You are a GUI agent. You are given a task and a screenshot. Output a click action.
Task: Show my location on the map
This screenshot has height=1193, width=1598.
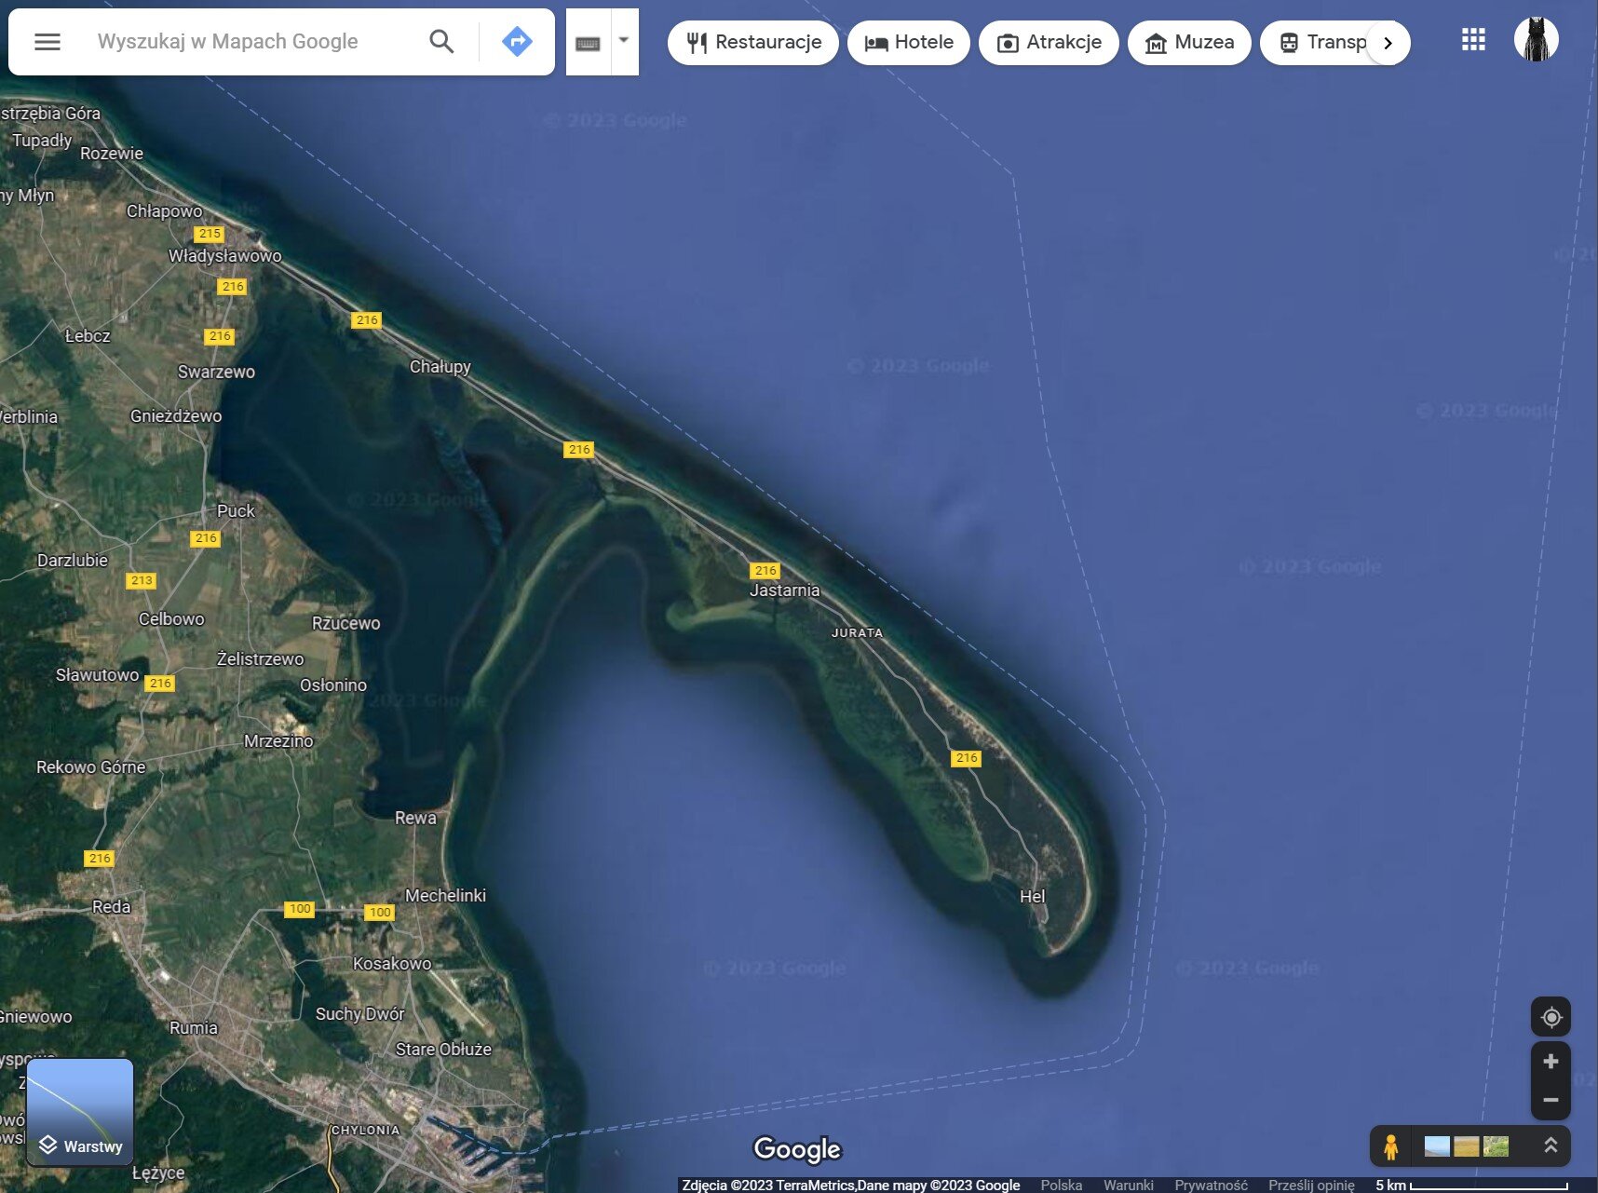pos(1551,1017)
